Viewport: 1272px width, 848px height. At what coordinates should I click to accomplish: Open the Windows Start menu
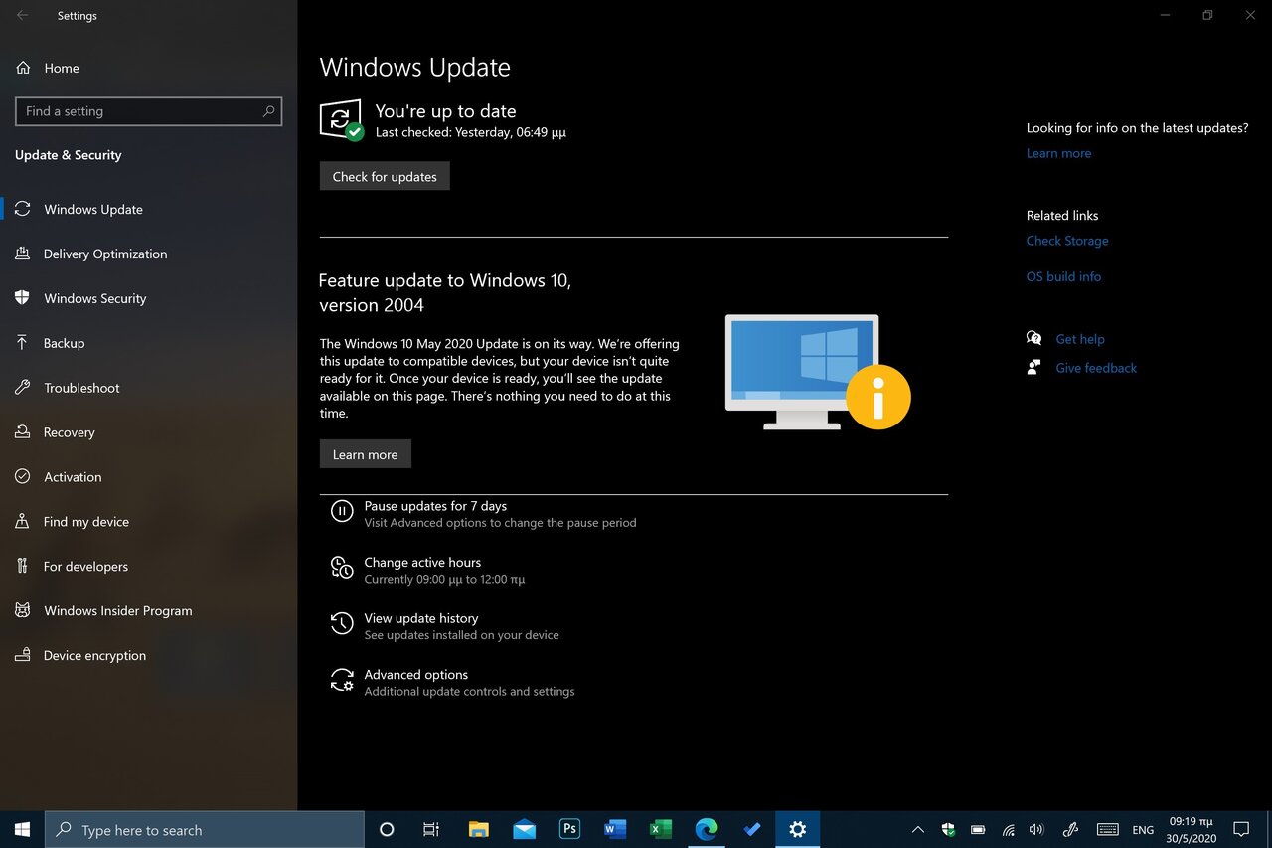point(22,829)
